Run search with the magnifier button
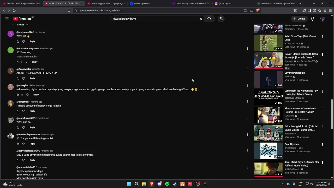This screenshot has width=334, height=188. coord(209,19)
